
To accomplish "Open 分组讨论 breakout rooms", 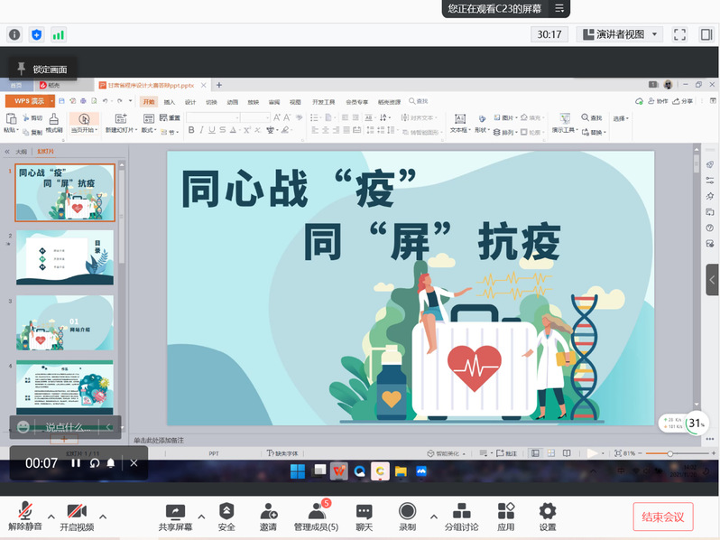I will tap(461, 515).
